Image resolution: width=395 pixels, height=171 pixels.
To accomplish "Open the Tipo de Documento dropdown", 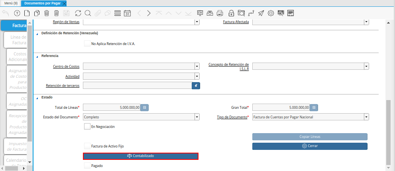I will click(x=366, y=117).
